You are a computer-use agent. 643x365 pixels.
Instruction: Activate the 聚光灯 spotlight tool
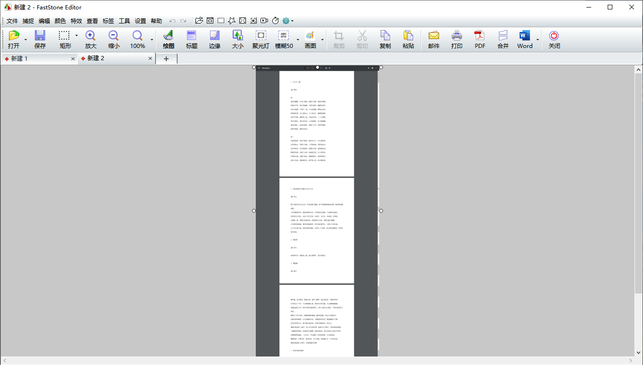(260, 40)
